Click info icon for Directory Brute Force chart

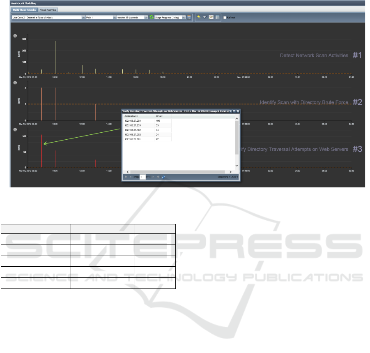(x=15, y=83)
